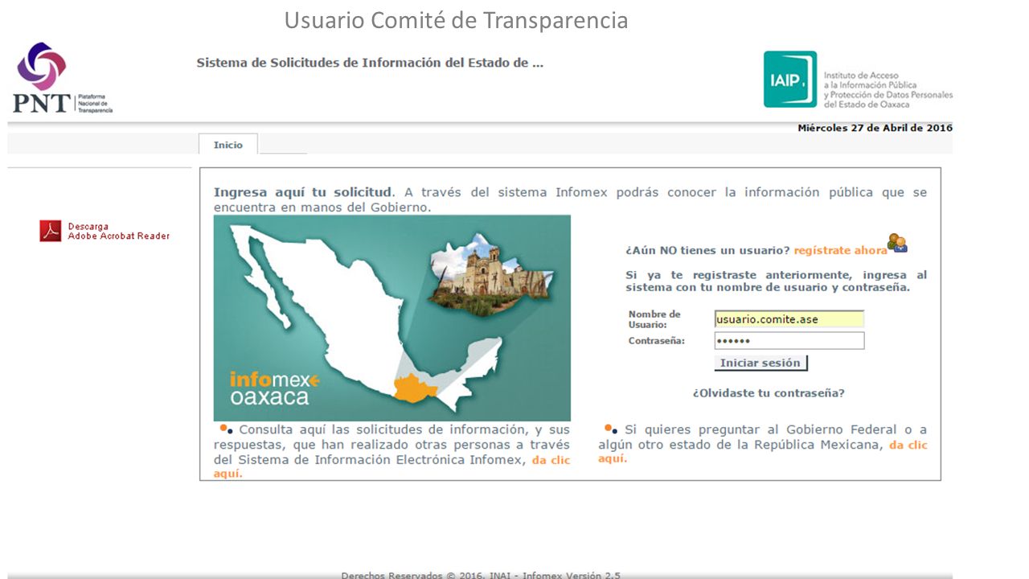Screen dimensions: 1029x579
Task: Click the ¿Aún NO tienes un usuario? text
Action: click(707, 250)
